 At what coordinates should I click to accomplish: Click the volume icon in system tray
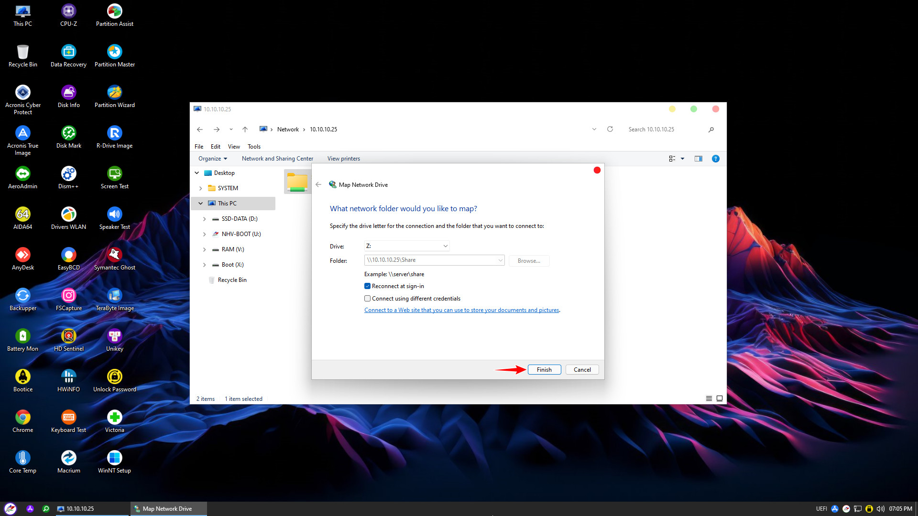880,509
